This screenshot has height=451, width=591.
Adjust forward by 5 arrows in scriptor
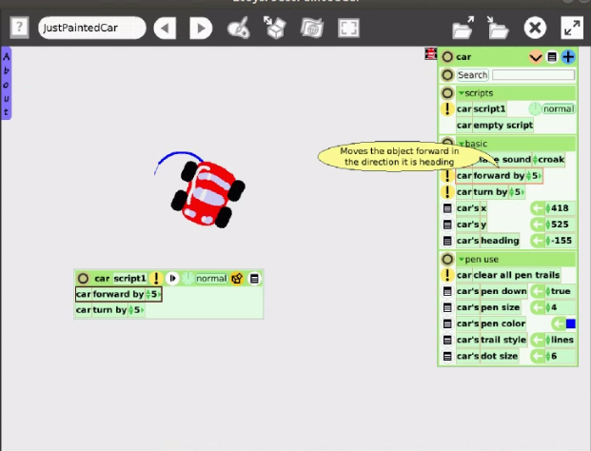point(148,294)
